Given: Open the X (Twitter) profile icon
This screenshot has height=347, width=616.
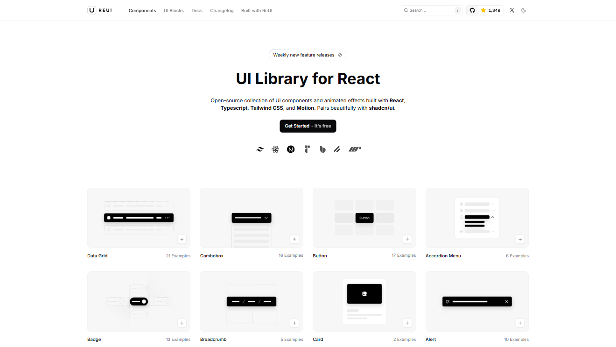Looking at the screenshot, I should pos(512,10).
